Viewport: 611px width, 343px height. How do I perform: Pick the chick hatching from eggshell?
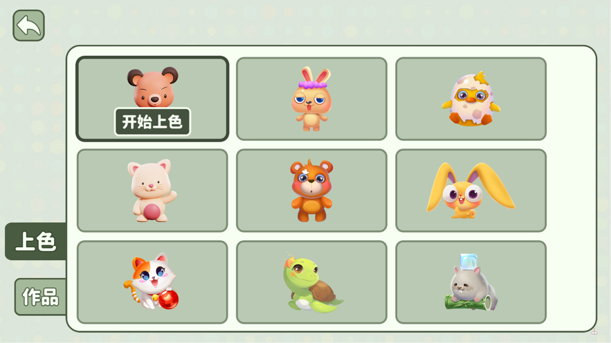(471, 99)
